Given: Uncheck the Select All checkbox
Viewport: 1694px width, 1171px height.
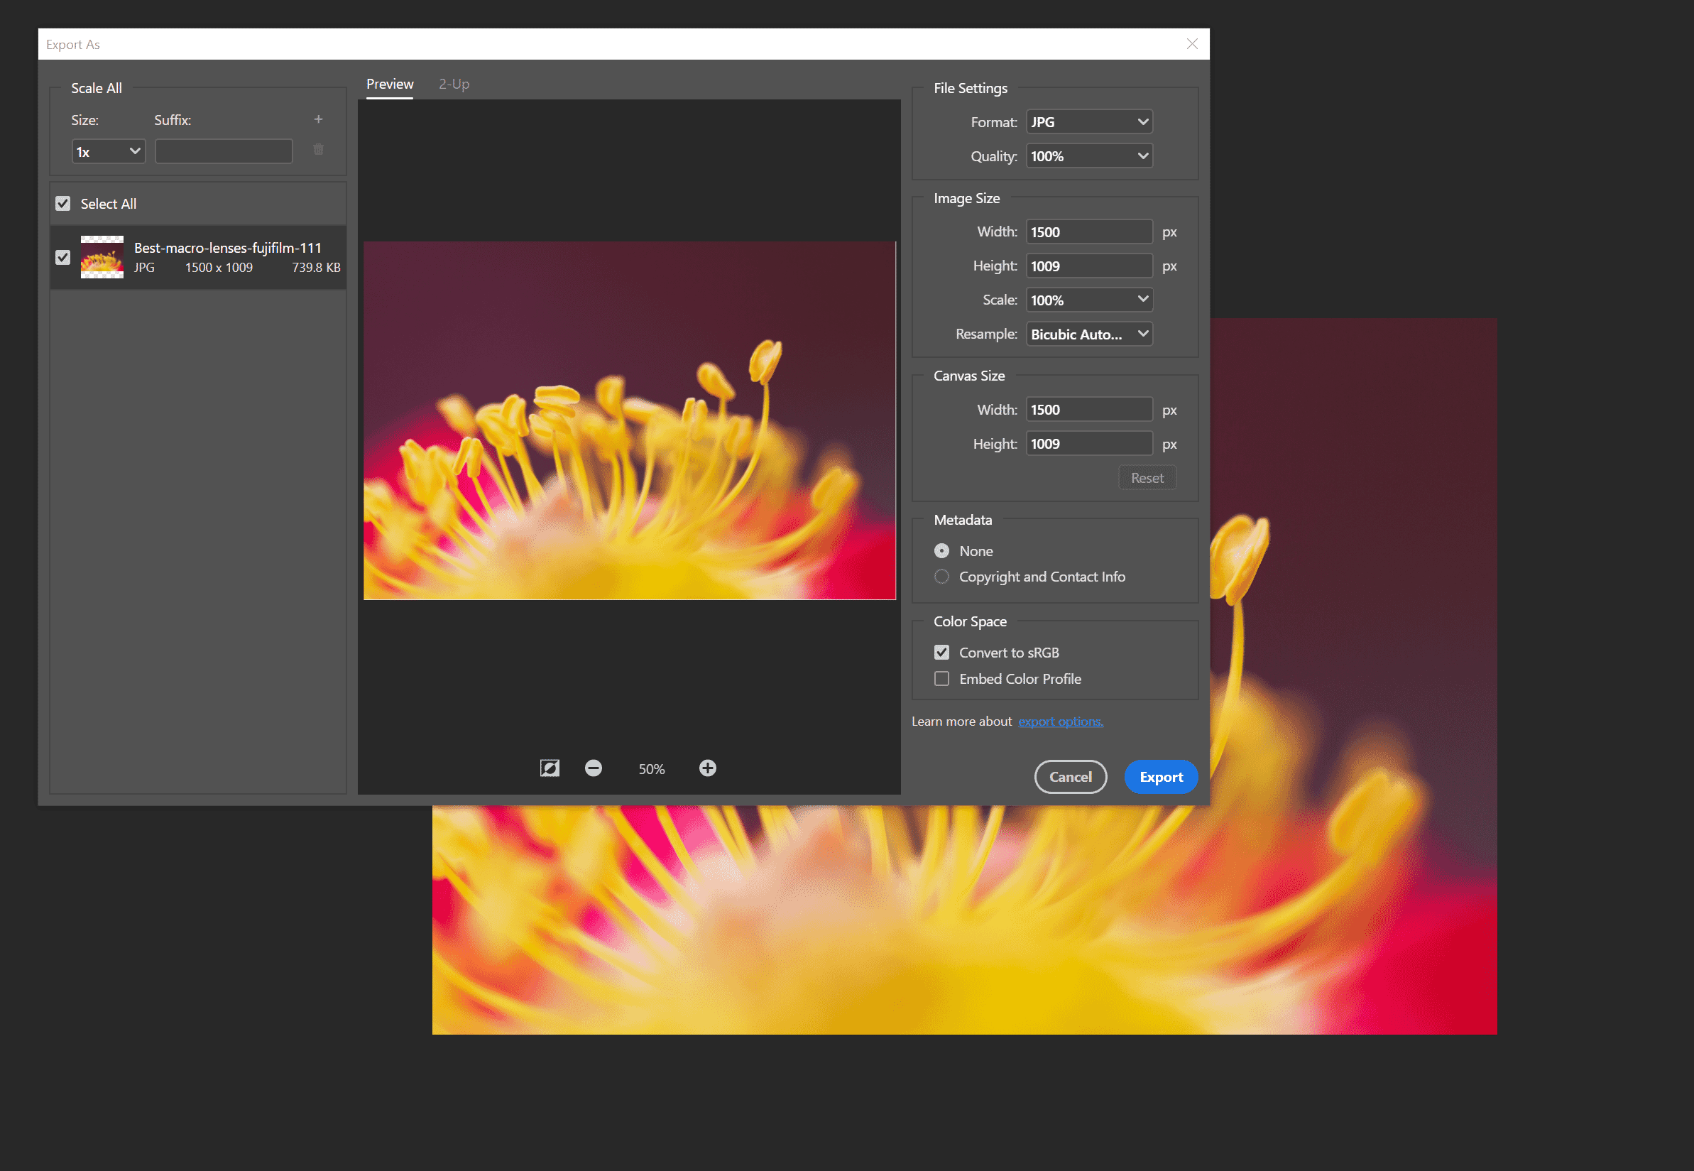Looking at the screenshot, I should (x=62, y=203).
